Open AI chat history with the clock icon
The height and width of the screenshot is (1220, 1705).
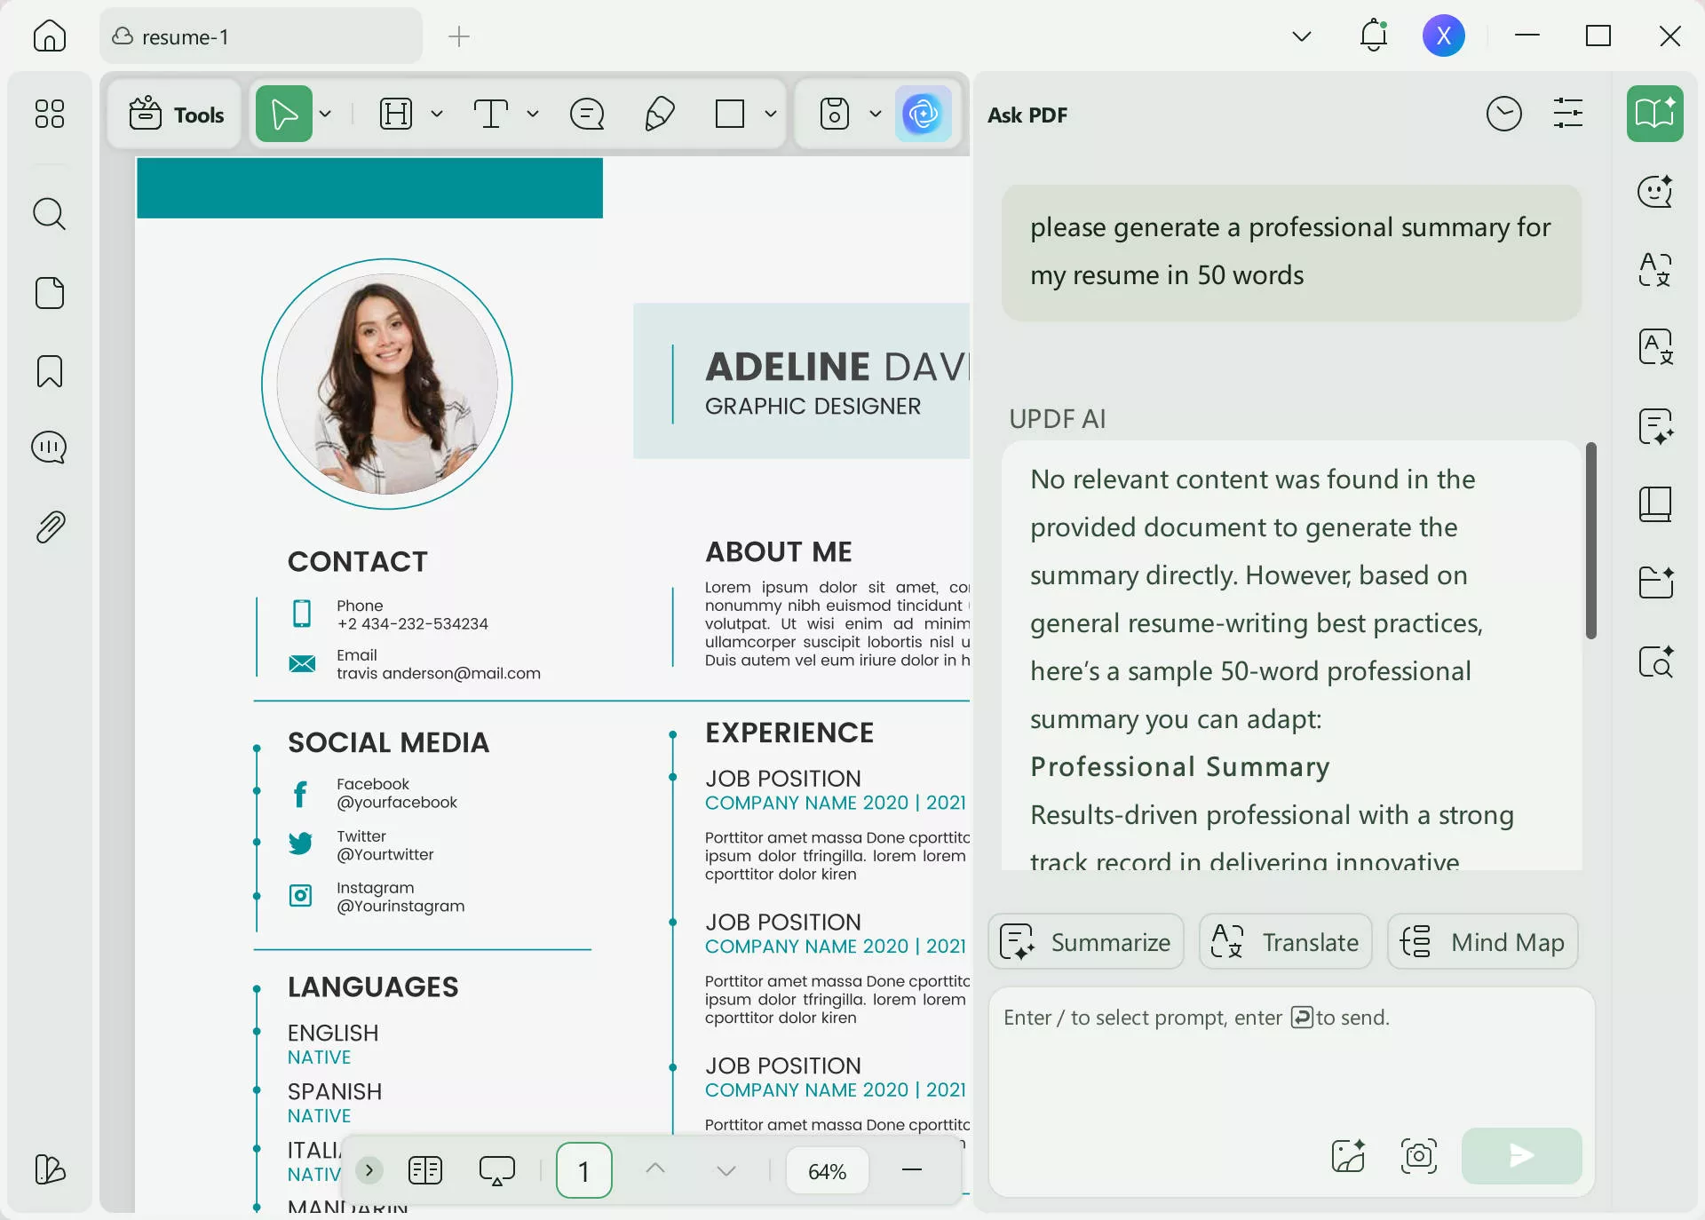click(1503, 114)
